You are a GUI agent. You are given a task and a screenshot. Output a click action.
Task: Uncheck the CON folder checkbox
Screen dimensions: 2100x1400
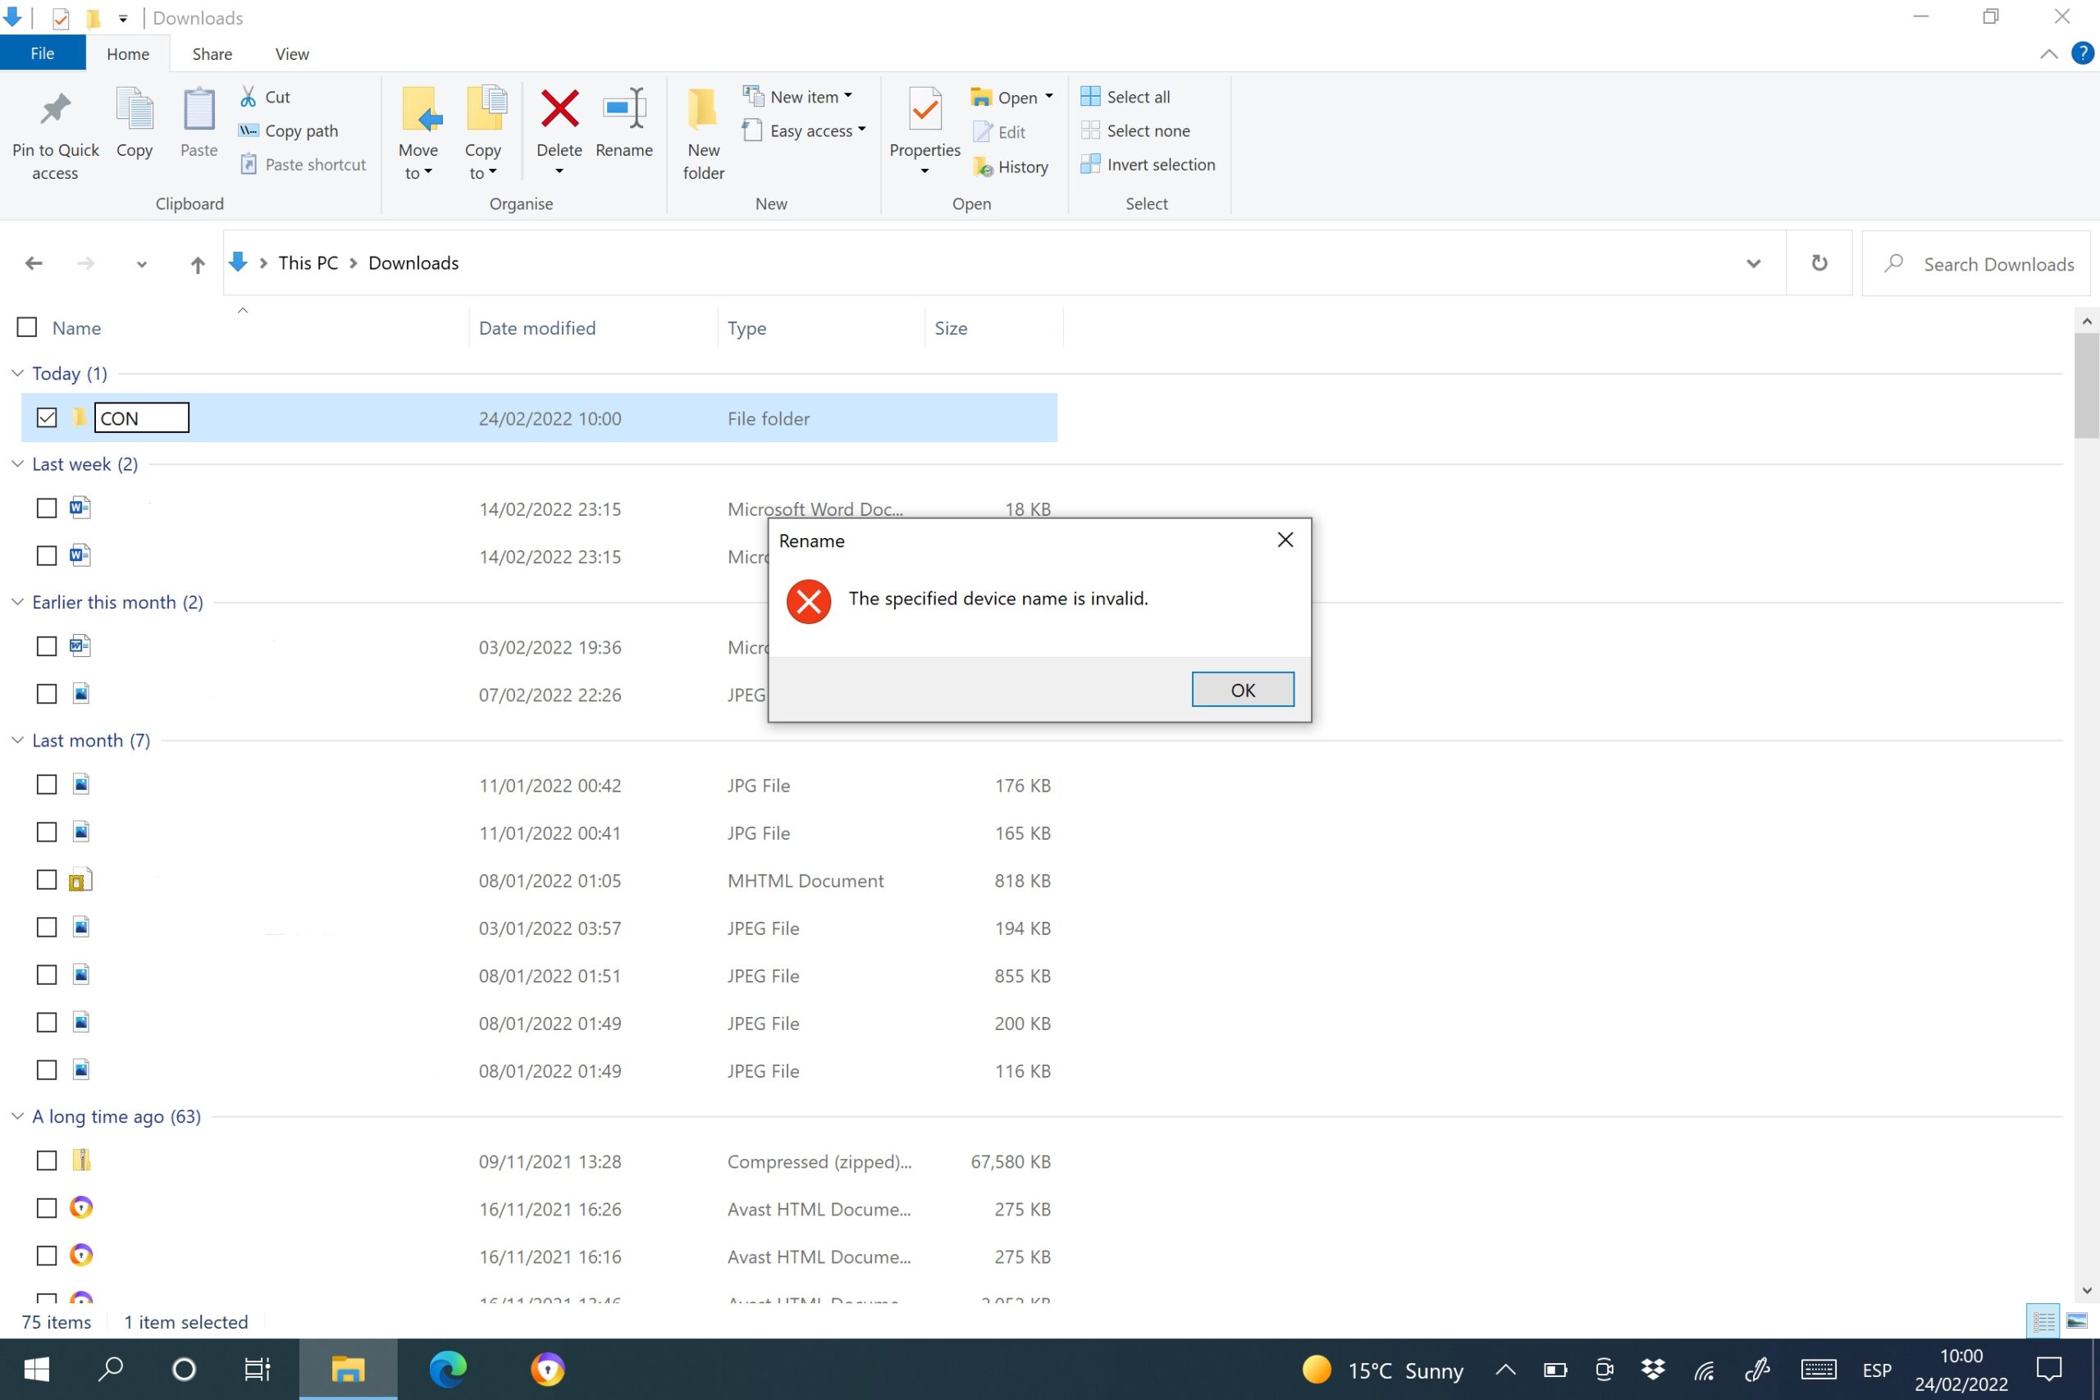[x=47, y=417]
